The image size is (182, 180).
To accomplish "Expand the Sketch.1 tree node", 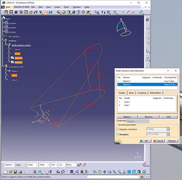I will tap(9, 57).
